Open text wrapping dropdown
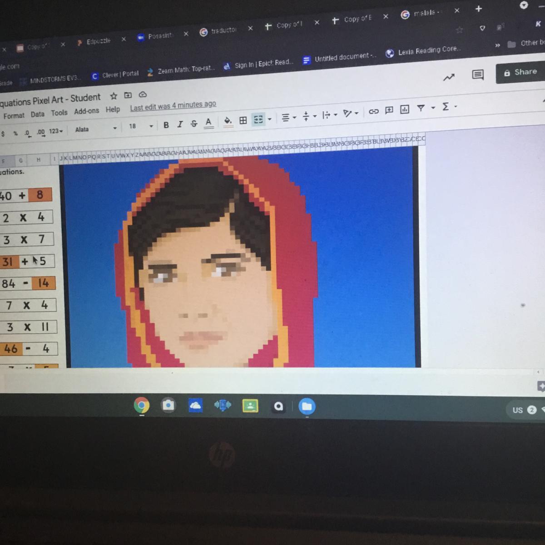The width and height of the screenshot is (545, 545). (x=329, y=115)
